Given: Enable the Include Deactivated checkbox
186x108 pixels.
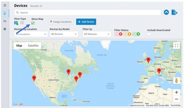Looking at the screenshot, I should pyautogui.click(x=149, y=34).
